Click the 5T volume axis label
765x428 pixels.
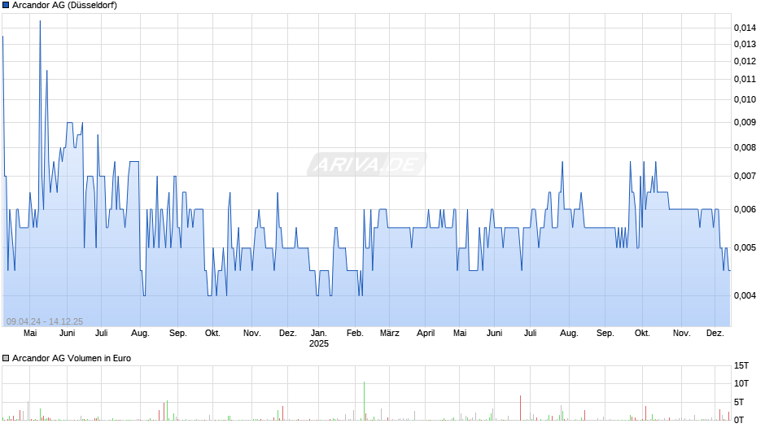(739, 402)
